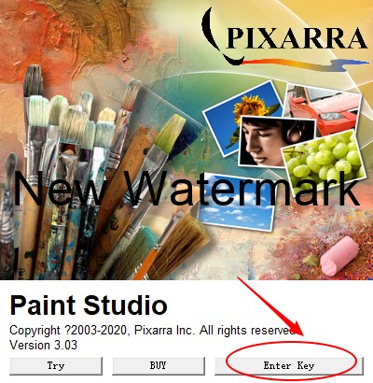Click the BUY button
Screen dimensions: 373x383
point(159,365)
